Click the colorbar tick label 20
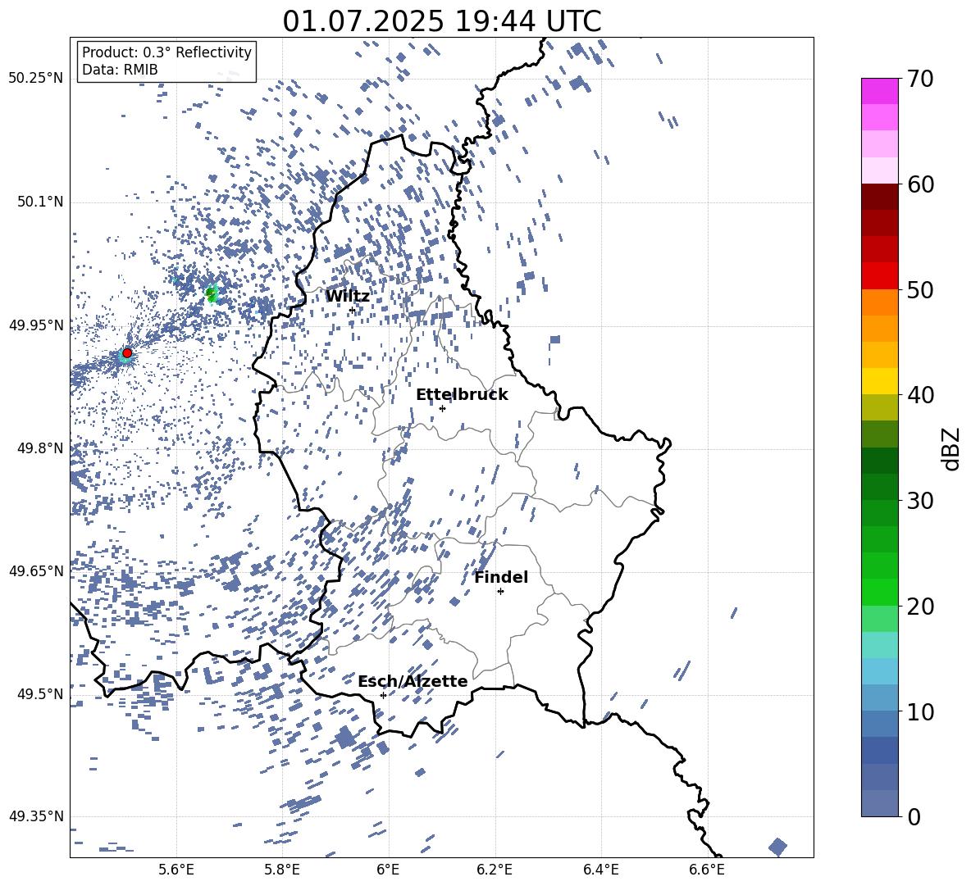The image size is (971, 886). click(x=919, y=606)
